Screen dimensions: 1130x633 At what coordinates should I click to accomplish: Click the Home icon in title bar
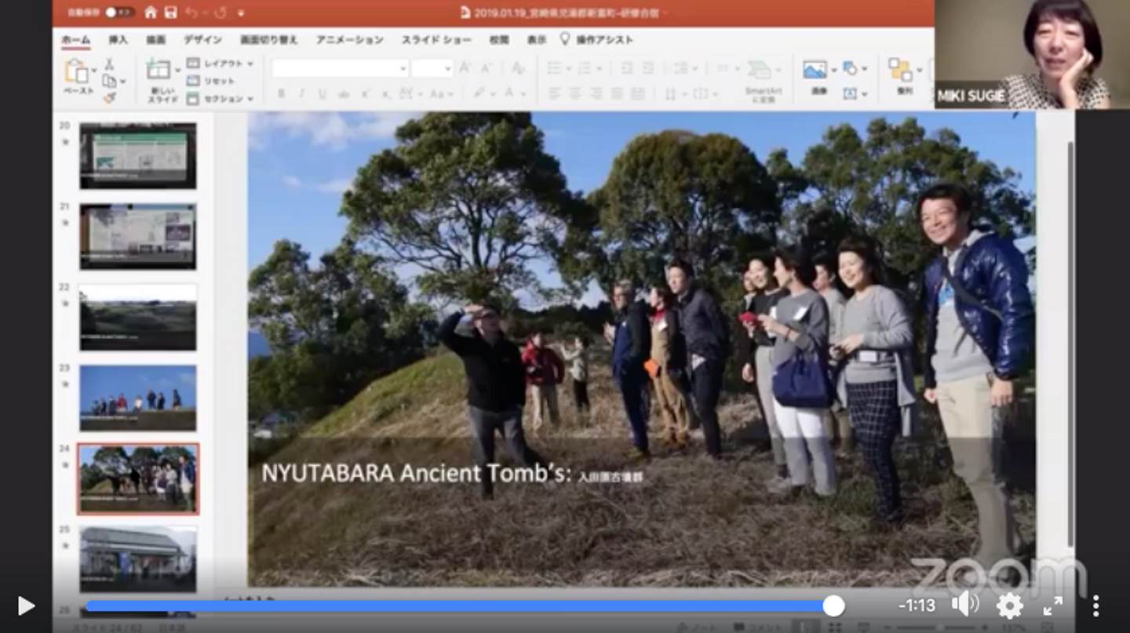150,13
